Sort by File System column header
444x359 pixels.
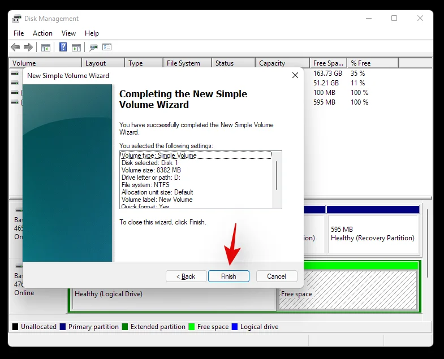click(187, 63)
